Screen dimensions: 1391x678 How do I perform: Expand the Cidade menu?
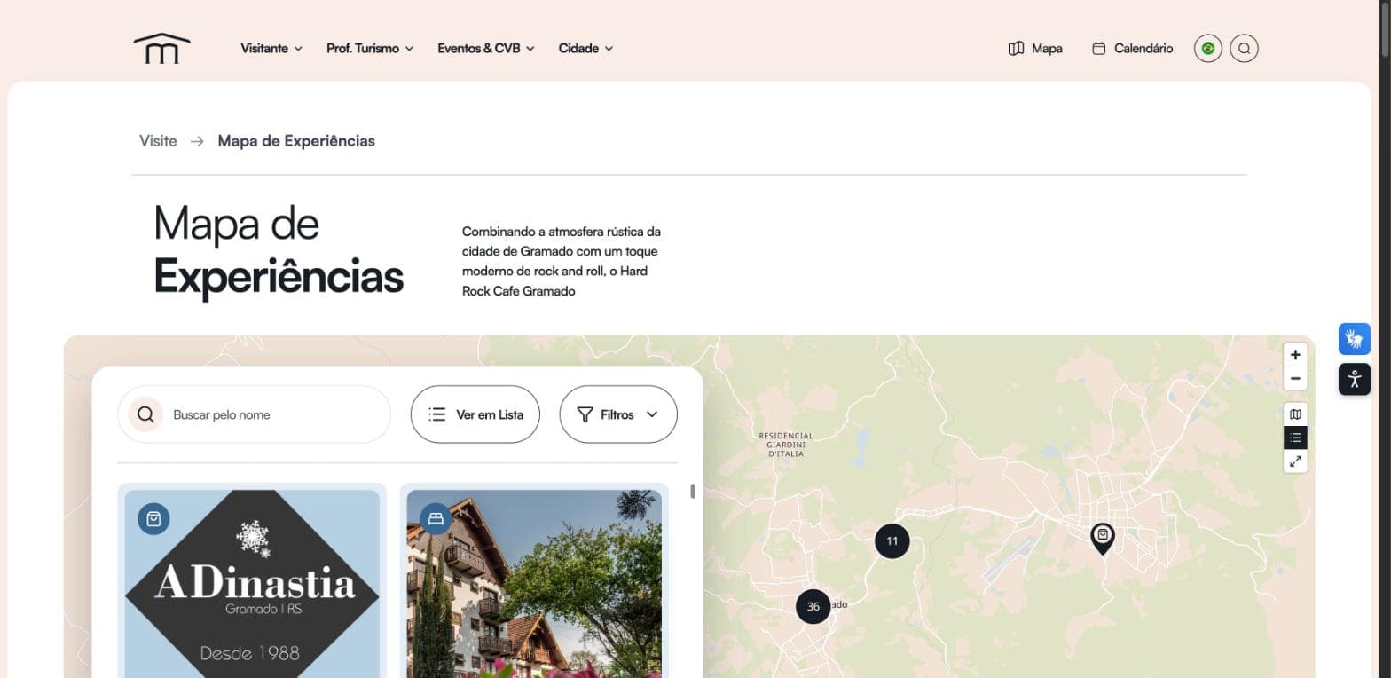point(585,49)
